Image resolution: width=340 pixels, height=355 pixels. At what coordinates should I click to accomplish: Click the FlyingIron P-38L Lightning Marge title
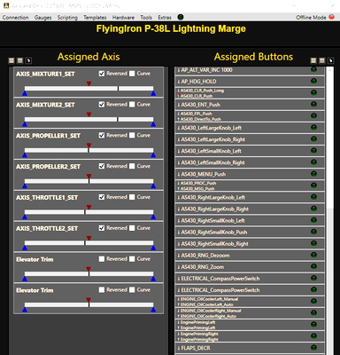(x=171, y=28)
